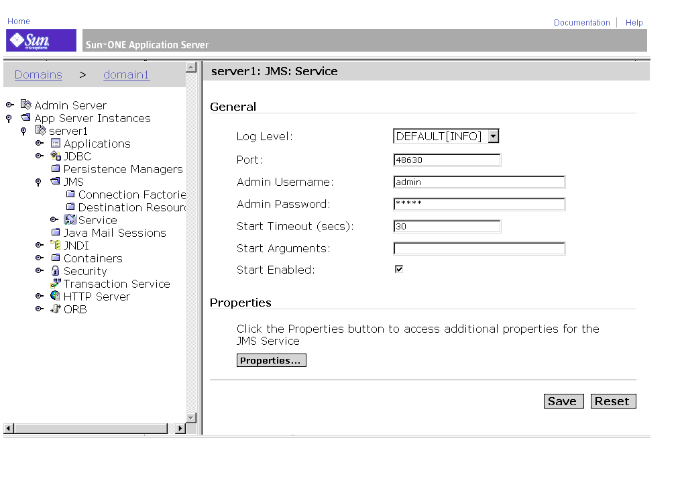Click the tree panel scroll up arrow
The width and height of the screenshot is (682, 481).
pos(191,67)
